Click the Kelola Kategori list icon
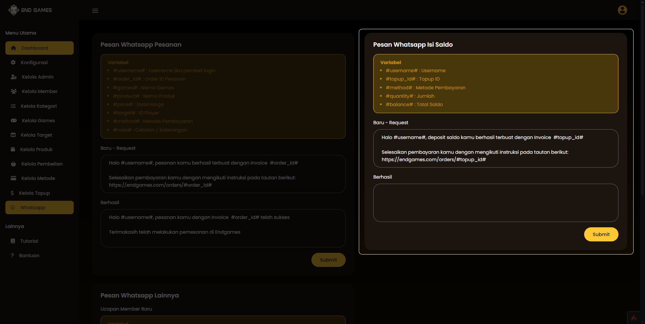The height and width of the screenshot is (324, 645). (13, 106)
